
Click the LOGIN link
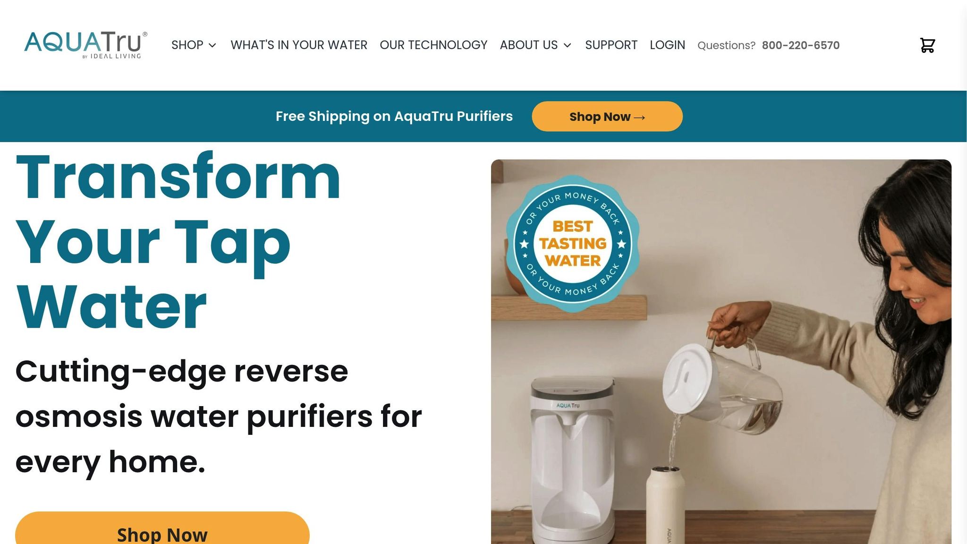667,45
